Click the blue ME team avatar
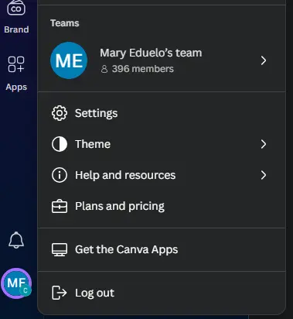Image resolution: width=293 pixels, height=319 pixels. (x=69, y=60)
